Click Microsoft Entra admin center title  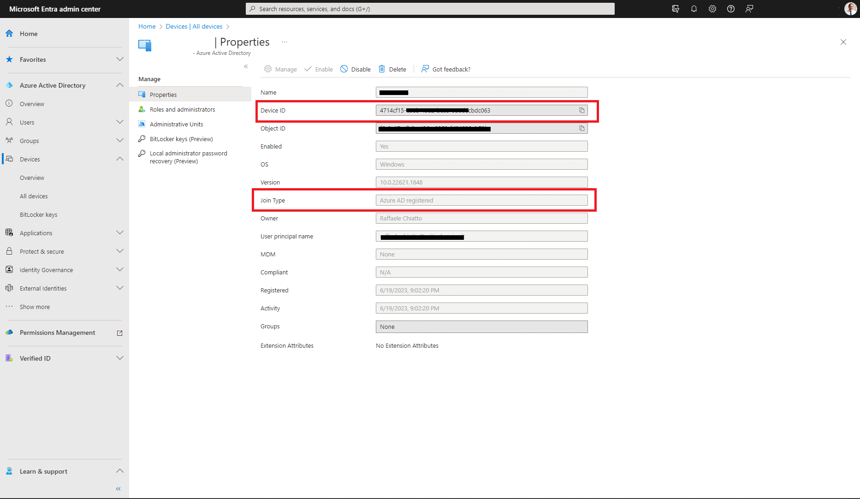pyautogui.click(x=55, y=9)
